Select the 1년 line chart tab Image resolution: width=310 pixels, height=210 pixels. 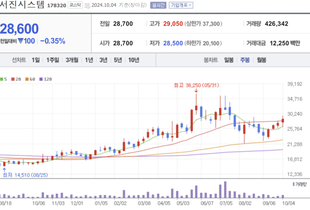click(x=89, y=60)
